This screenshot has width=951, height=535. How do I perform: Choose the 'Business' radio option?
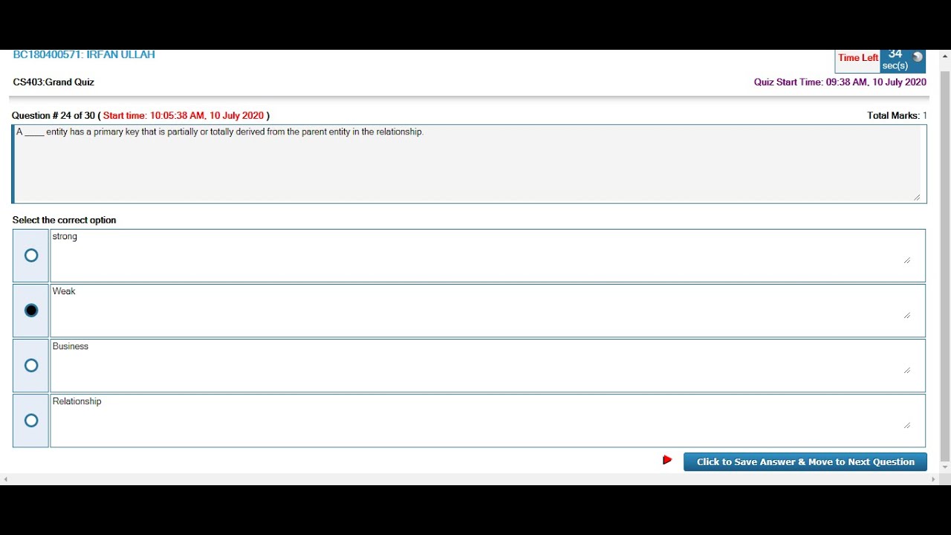(x=31, y=366)
